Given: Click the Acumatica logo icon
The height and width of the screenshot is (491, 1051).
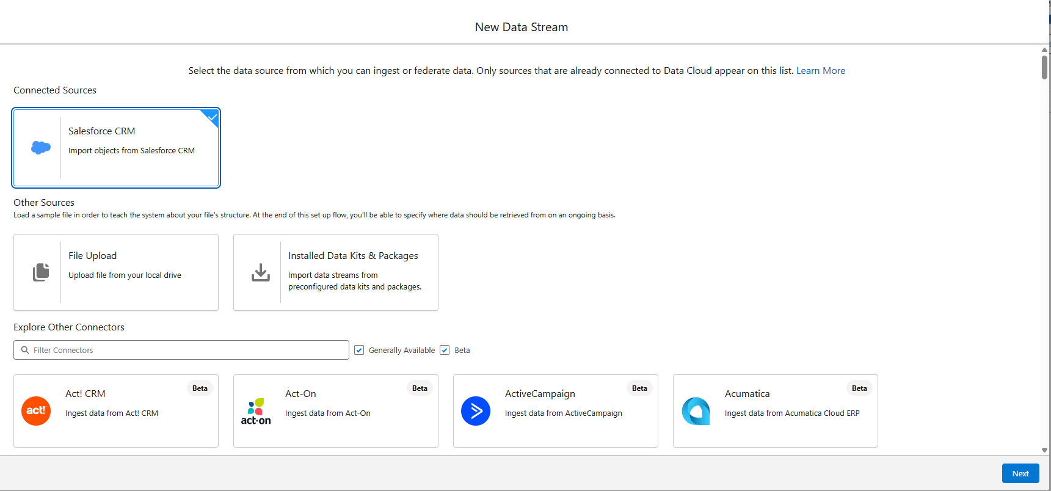Looking at the screenshot, I should point(696,411).
